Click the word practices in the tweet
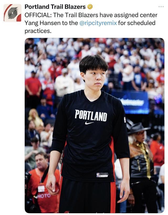Screen dimensions: 168x215 click(38, 31)
